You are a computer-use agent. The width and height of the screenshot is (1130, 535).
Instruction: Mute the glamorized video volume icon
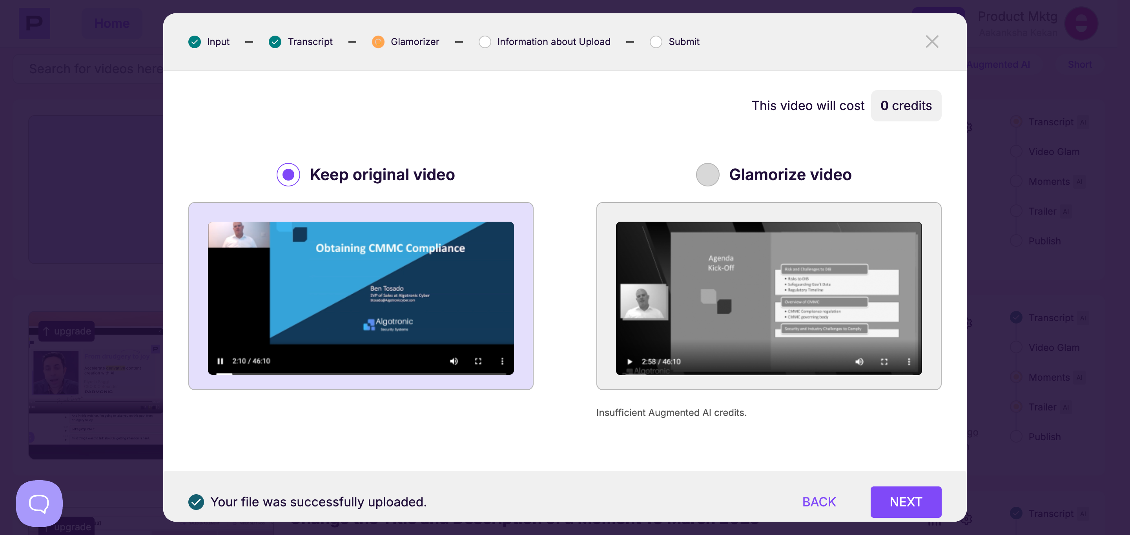pos(859,361)
